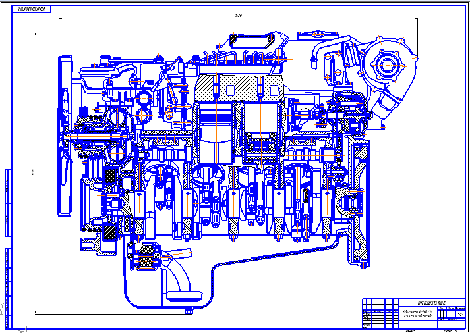This screenshot has height=333, width=470.
Task: Click the cooling fan at the engine front
Action: pyautogui.click(x=65, y=135)
